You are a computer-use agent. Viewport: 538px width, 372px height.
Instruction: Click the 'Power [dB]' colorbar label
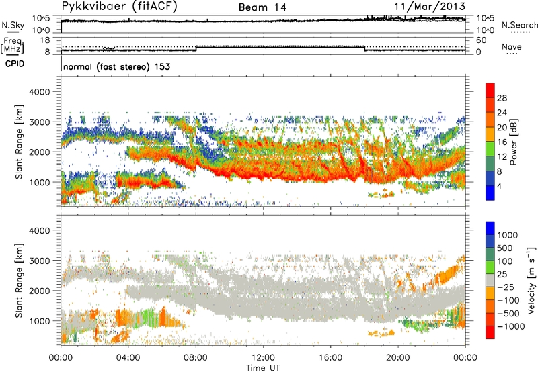click(513, 142)
